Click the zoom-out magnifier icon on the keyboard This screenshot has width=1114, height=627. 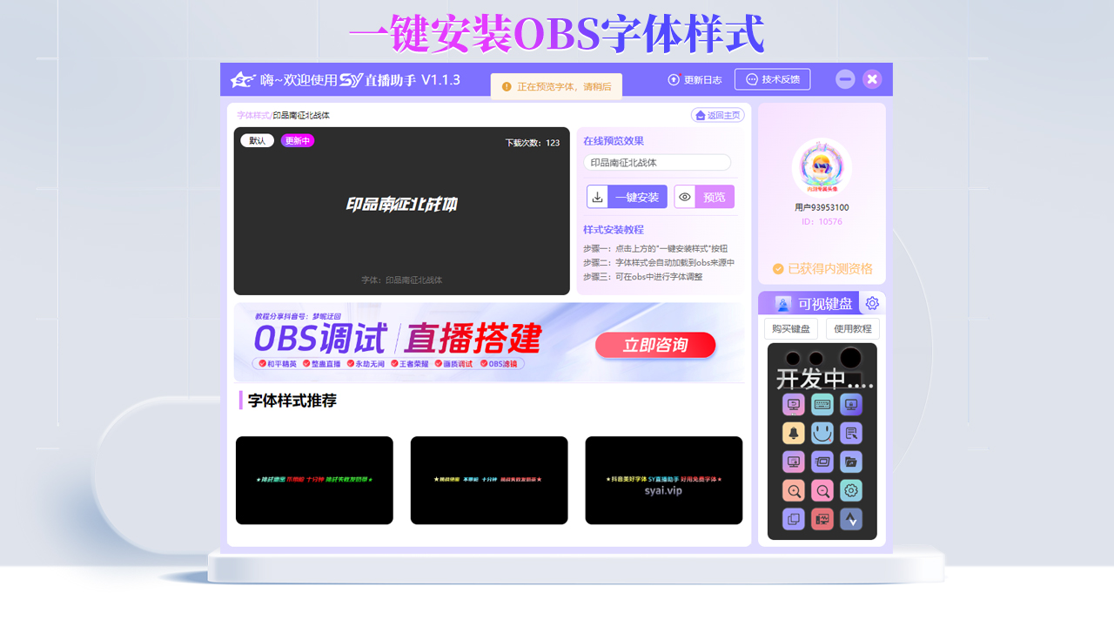click(x=822, y=490)
